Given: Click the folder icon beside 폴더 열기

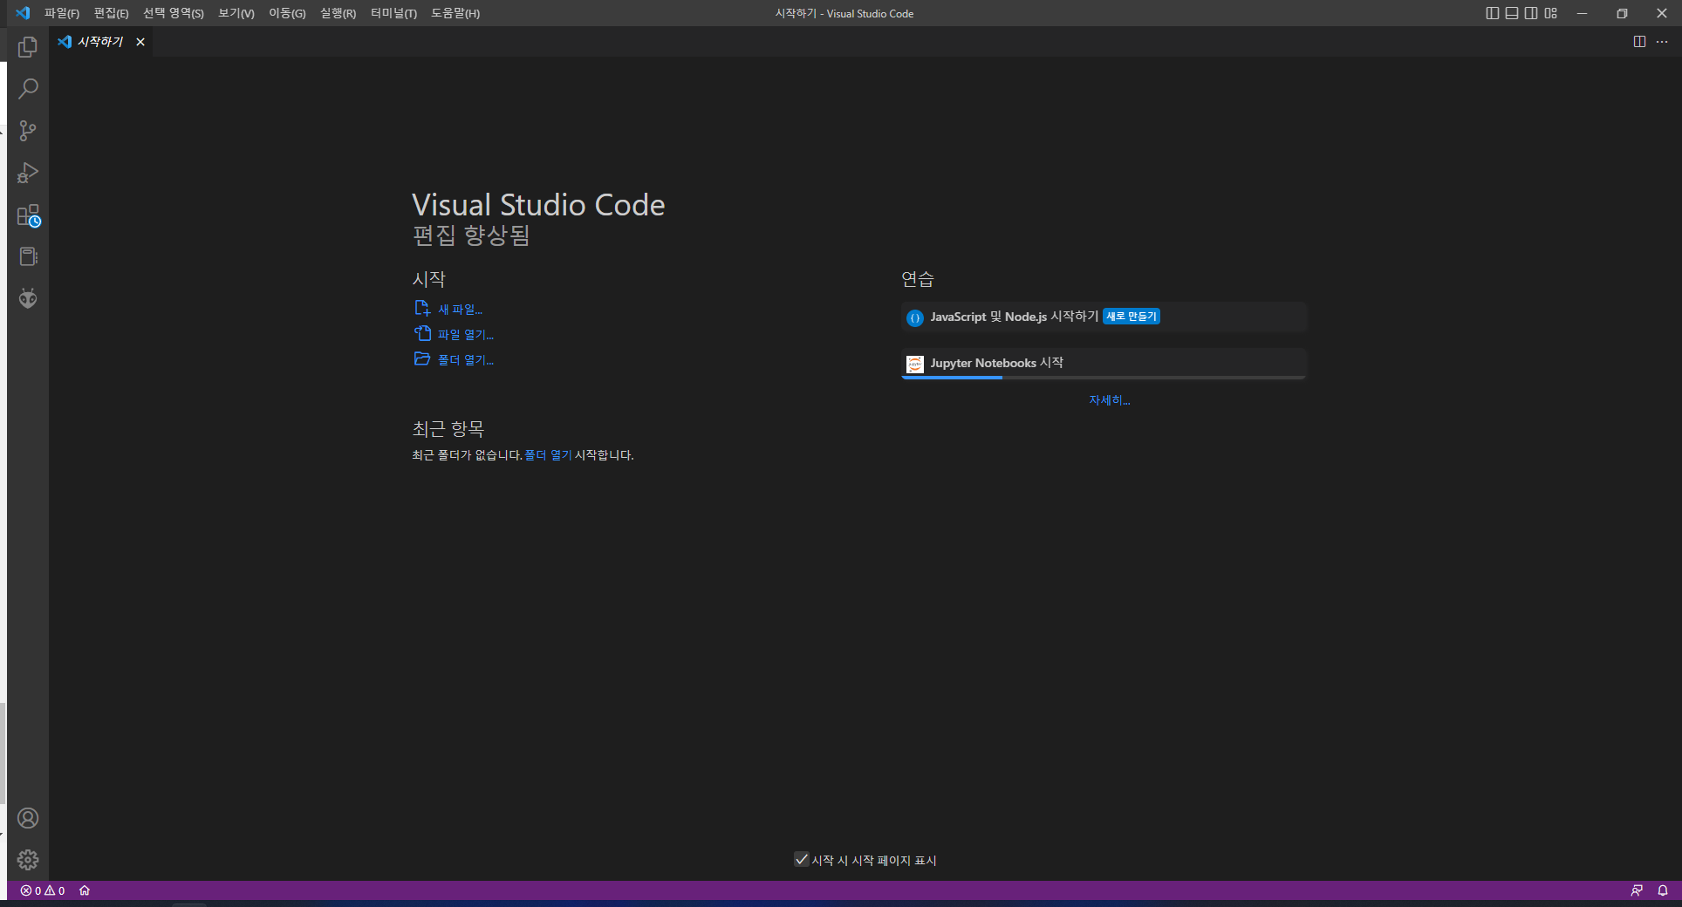Looking at the screenshot, I should tap(422, 358).
